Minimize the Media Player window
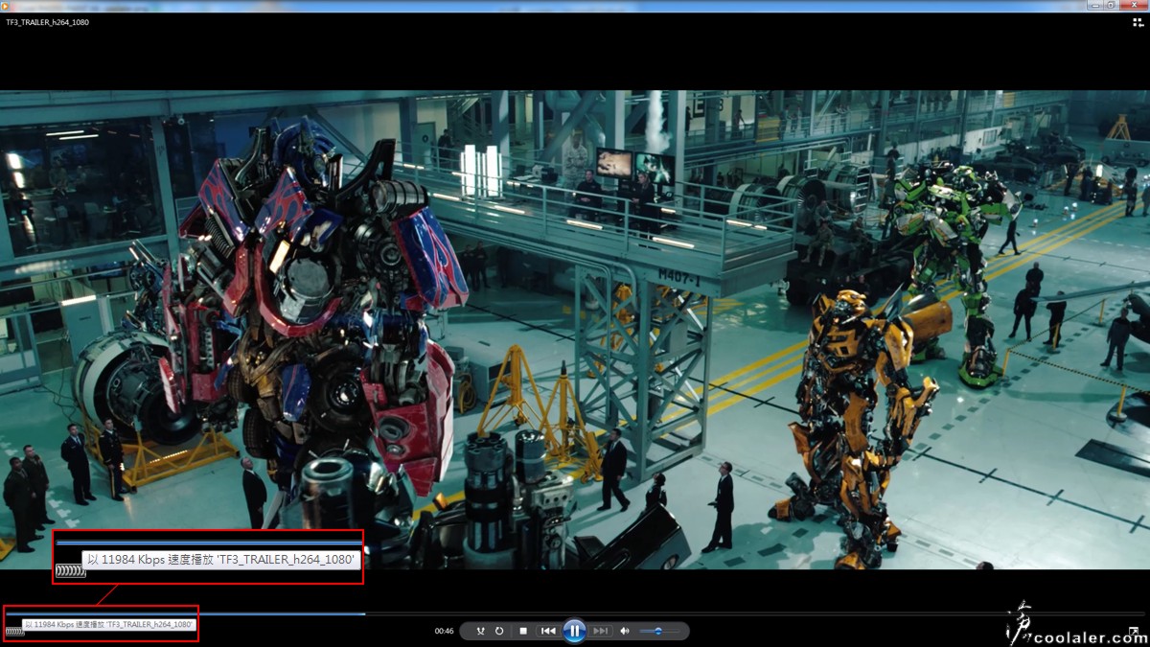The image size is (1150, 647). tap(1093, 6)
